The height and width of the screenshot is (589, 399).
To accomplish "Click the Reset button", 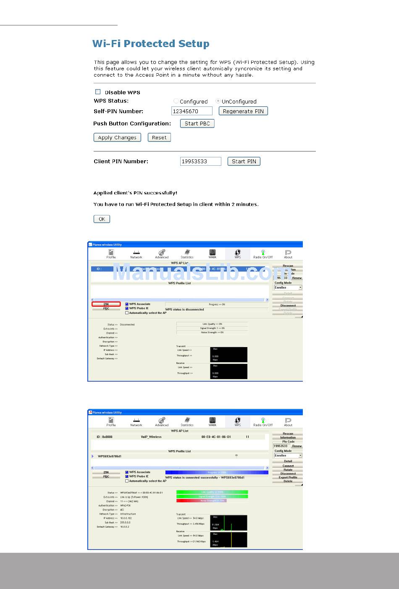I will pyautogui.click(x=159, y=137).
